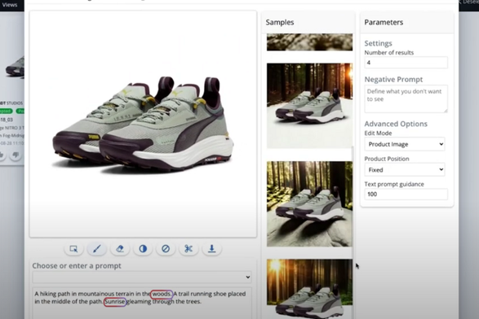The image size is (479, 319).
Task: Select the sample with shoes on a rock
Action: pyautogui.click(x=309, y=203)
